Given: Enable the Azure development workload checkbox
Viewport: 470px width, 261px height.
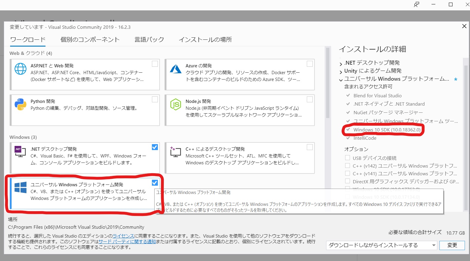Looking at the screenshot, I should point(310,64).
